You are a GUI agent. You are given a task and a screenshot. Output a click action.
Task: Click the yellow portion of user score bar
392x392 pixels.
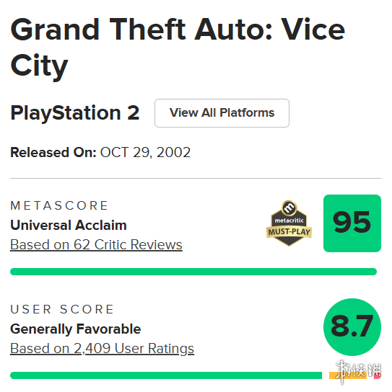(x=348, y=375)
